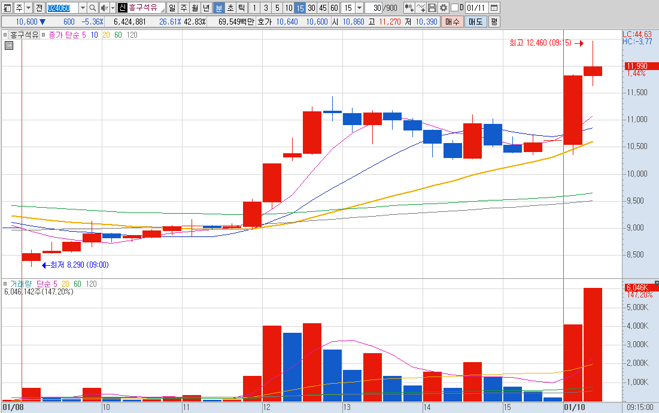The width and height of the screenshot is (659, 413).
Task: Click the 전 button
Action: [39, 8]
